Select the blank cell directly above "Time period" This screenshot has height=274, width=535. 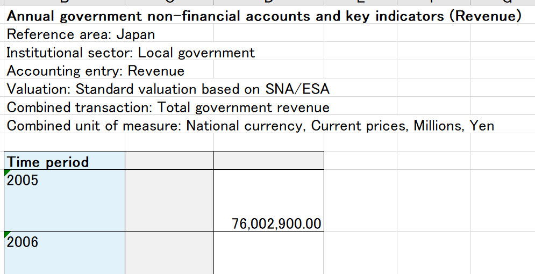tap(65, 142)
